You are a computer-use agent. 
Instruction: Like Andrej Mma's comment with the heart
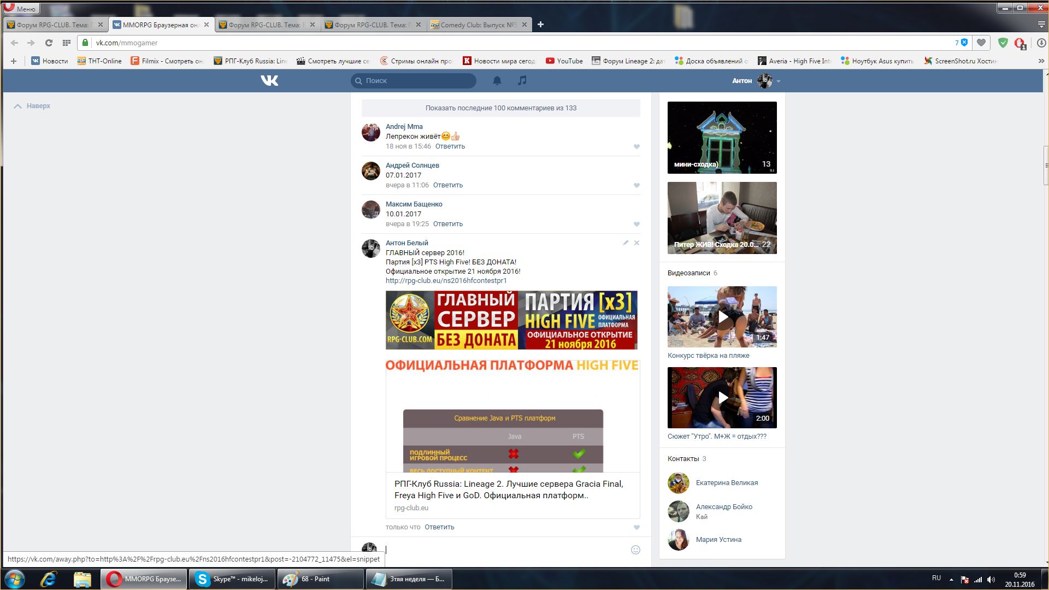(x=637, y=147)
